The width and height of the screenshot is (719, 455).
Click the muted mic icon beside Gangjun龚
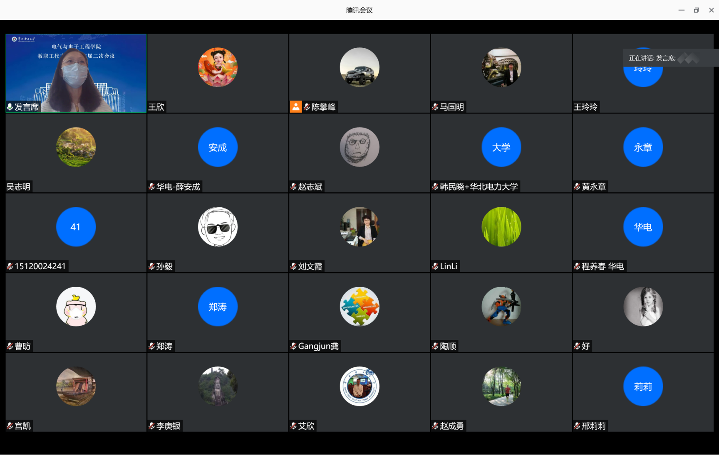coord(293,346)
